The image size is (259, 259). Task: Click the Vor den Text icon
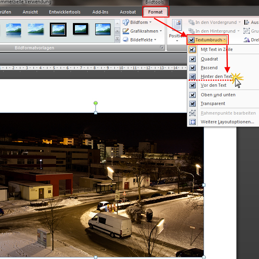click(x=193, y=85)
